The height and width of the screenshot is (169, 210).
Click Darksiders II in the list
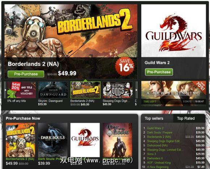(x=155, y=158)
